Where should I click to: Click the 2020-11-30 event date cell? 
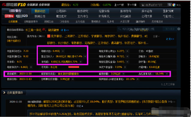click(16, 102)
